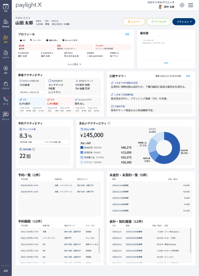Click the VIP tag

[x=23, y=40]
